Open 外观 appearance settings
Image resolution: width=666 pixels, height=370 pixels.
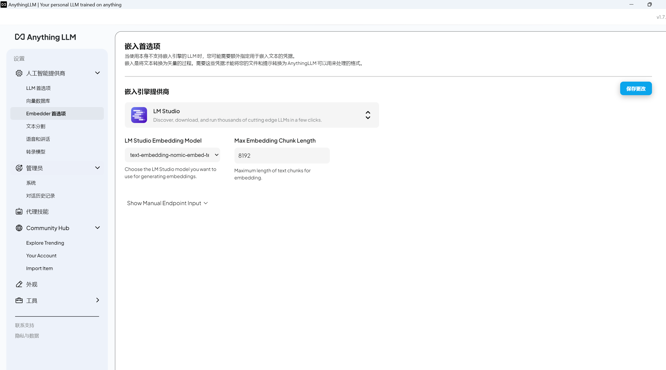pos(32,284)
